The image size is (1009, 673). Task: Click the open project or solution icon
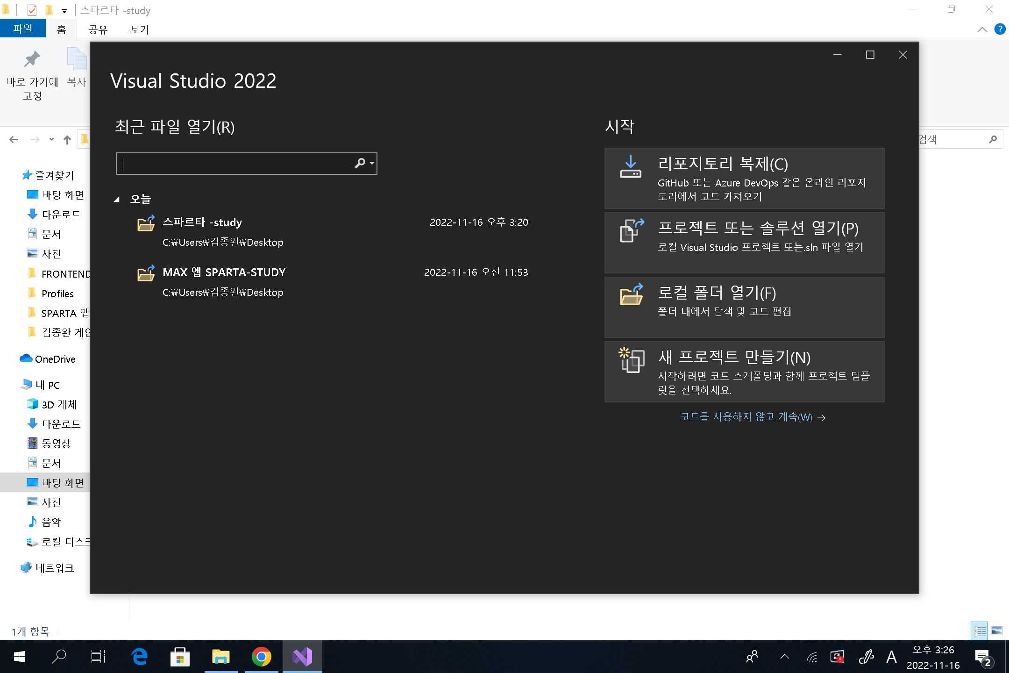[x=632, y=230]
